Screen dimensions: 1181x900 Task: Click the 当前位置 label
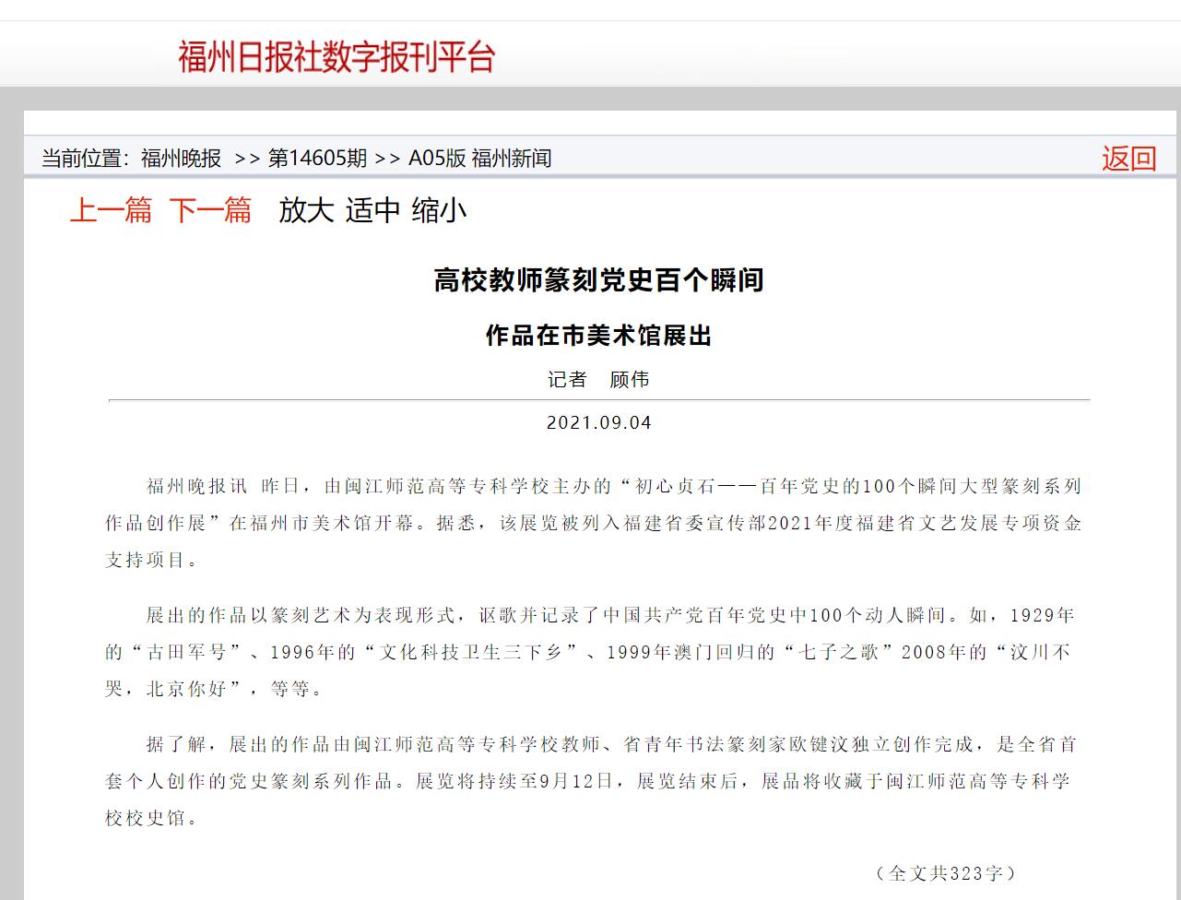click(x=87, y=159)
